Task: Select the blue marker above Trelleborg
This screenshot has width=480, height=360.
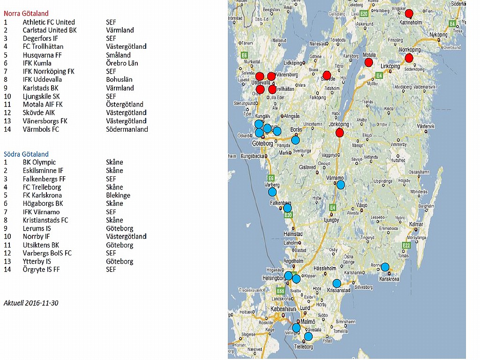Action: tap(308, 336)
